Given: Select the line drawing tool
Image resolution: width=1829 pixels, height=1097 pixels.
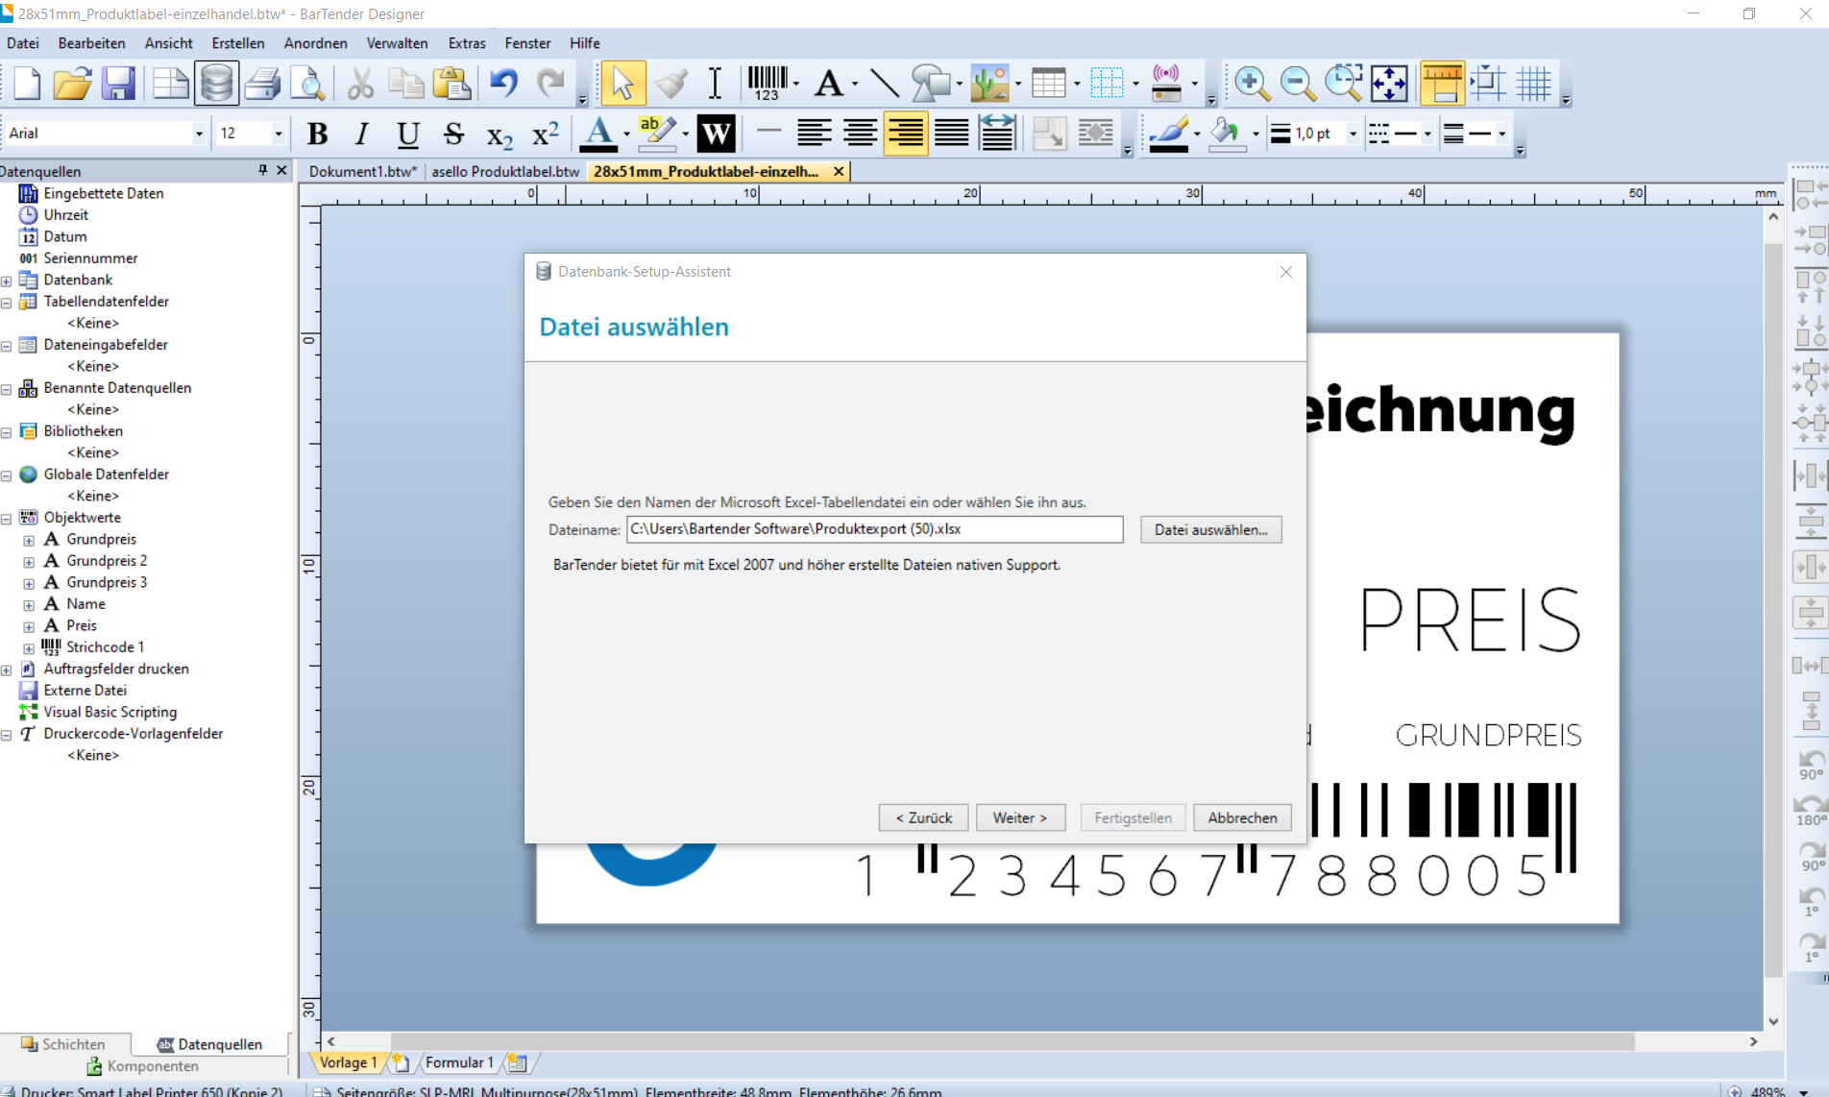Looking at the screenshot, I should coord(884,85).
